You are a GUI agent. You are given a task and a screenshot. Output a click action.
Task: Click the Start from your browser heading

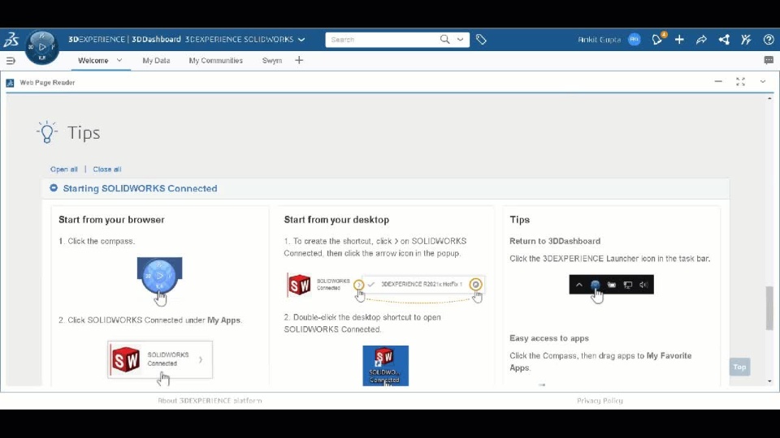[x=111, y=220]
